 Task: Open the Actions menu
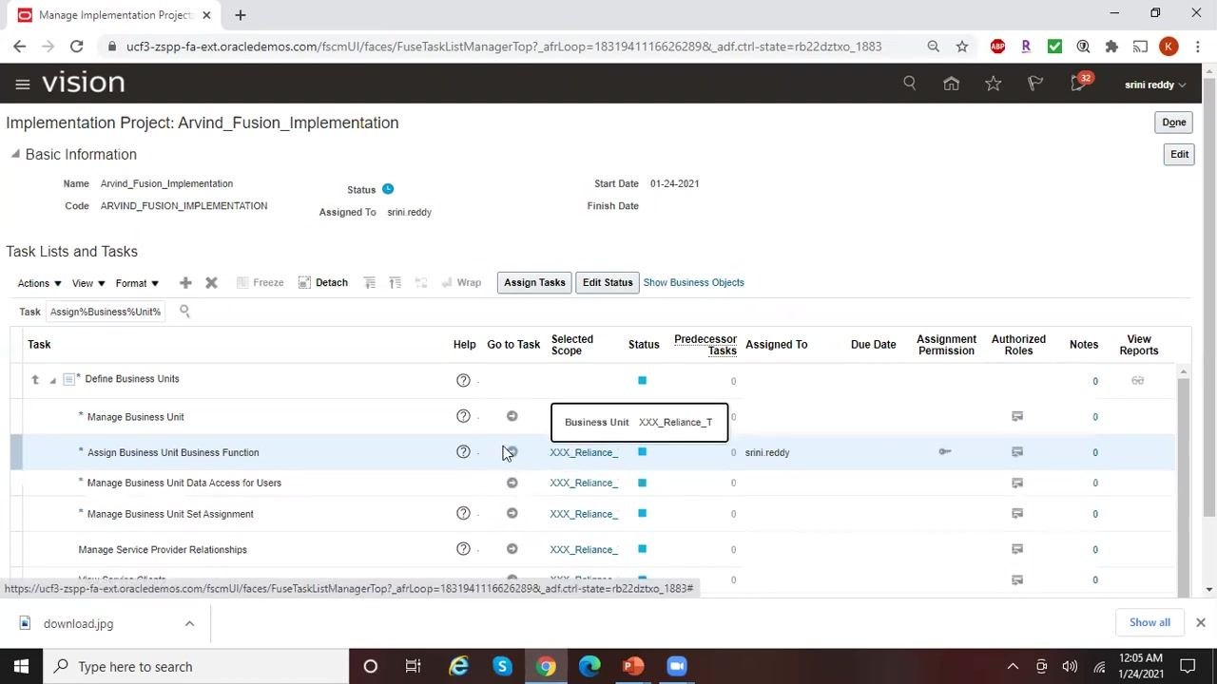coord(40,283)
